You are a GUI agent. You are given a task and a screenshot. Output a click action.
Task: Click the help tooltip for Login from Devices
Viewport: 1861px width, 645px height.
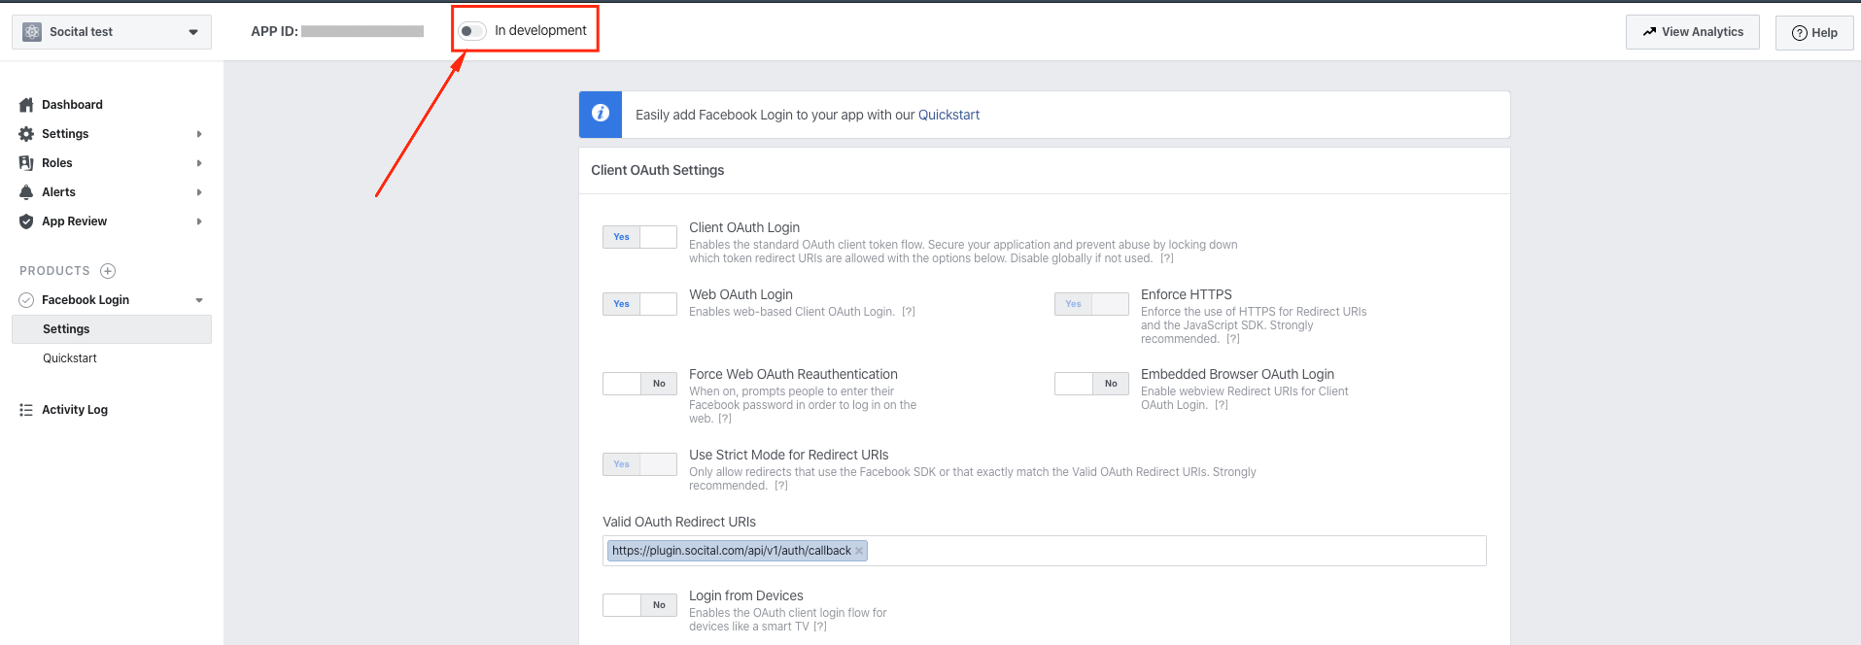(820, 627)
